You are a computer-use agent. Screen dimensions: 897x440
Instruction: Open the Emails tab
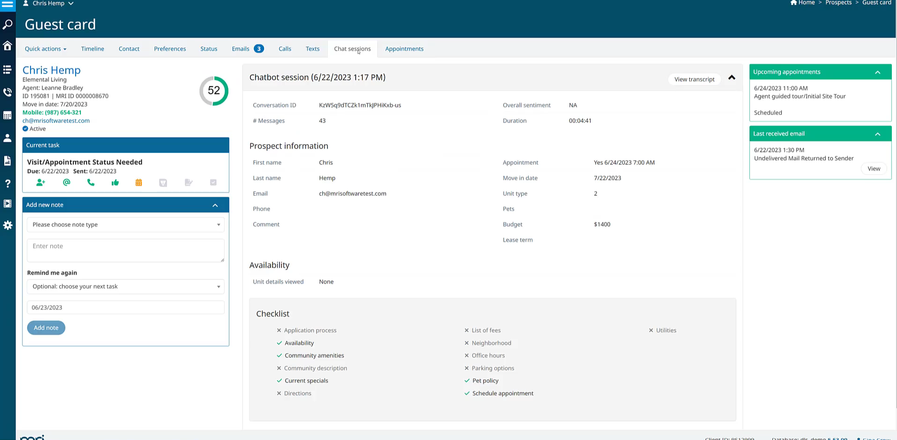pyautogui.click(x=241, y=49)
